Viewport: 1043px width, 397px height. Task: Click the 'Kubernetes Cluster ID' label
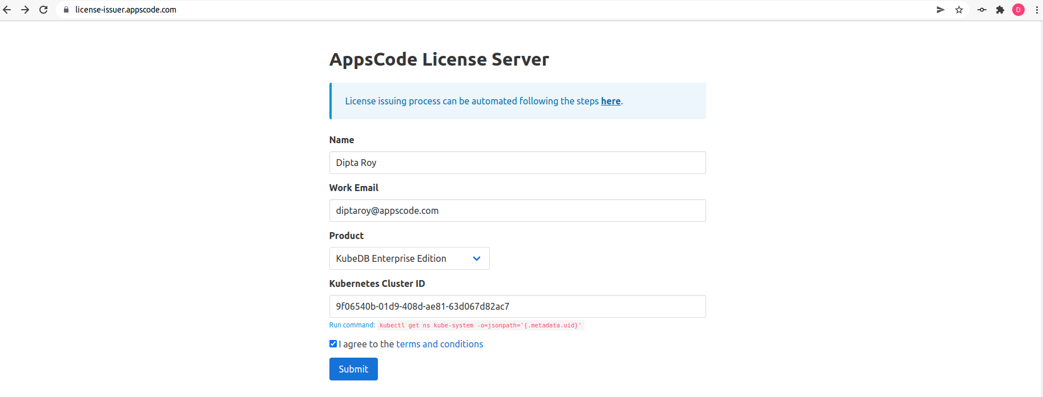coord(377,283)
